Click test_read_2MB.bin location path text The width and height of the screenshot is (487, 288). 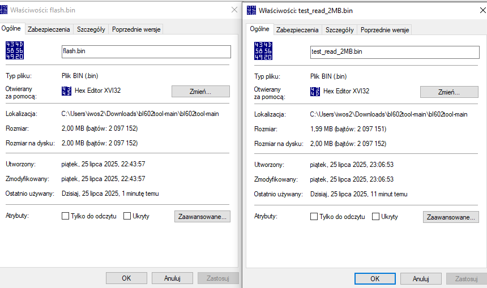(388, 114)
